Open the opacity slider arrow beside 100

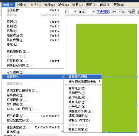[120, 12]
